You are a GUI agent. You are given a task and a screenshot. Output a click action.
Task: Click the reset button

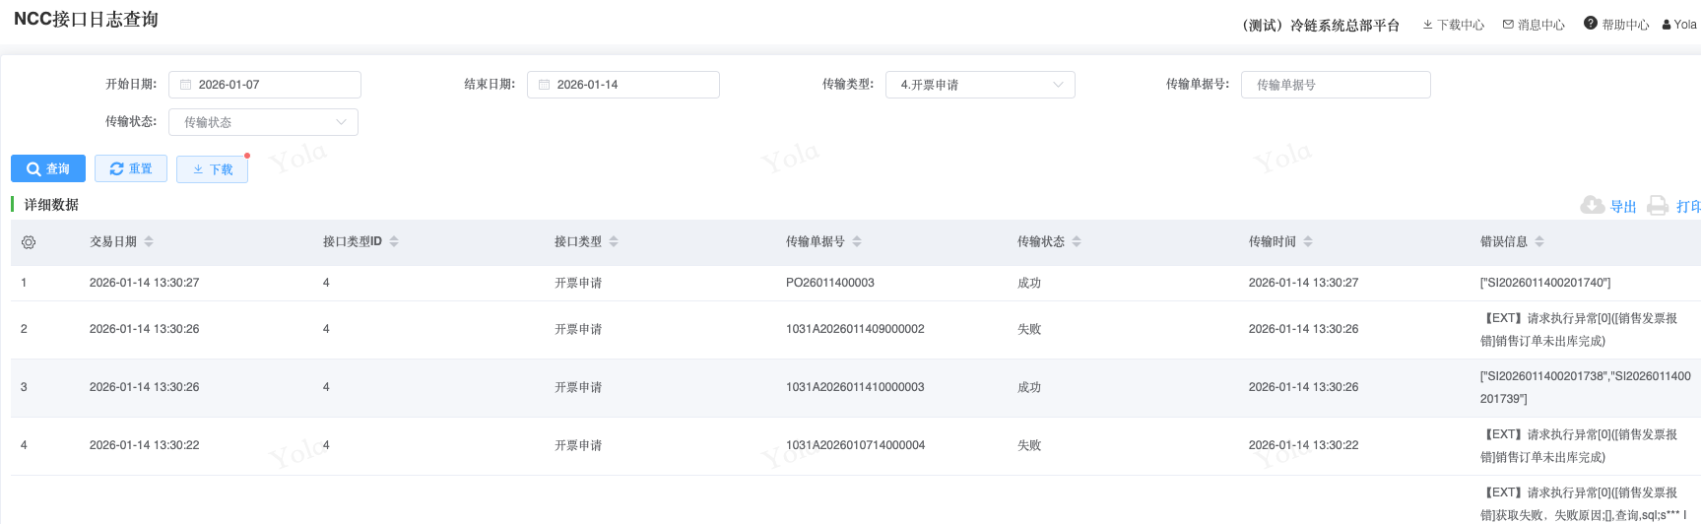[131, 168]
